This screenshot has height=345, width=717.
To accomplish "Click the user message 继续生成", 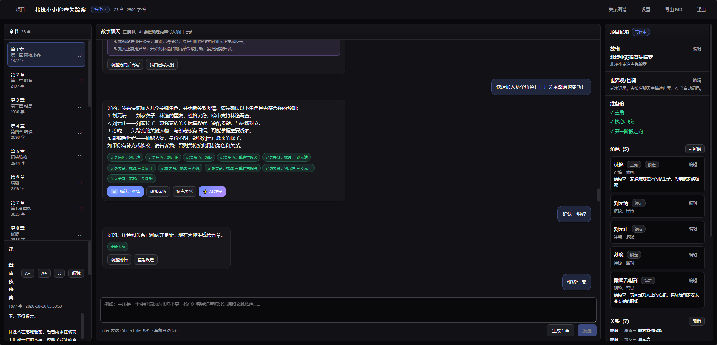I will (x=576, y=282).
